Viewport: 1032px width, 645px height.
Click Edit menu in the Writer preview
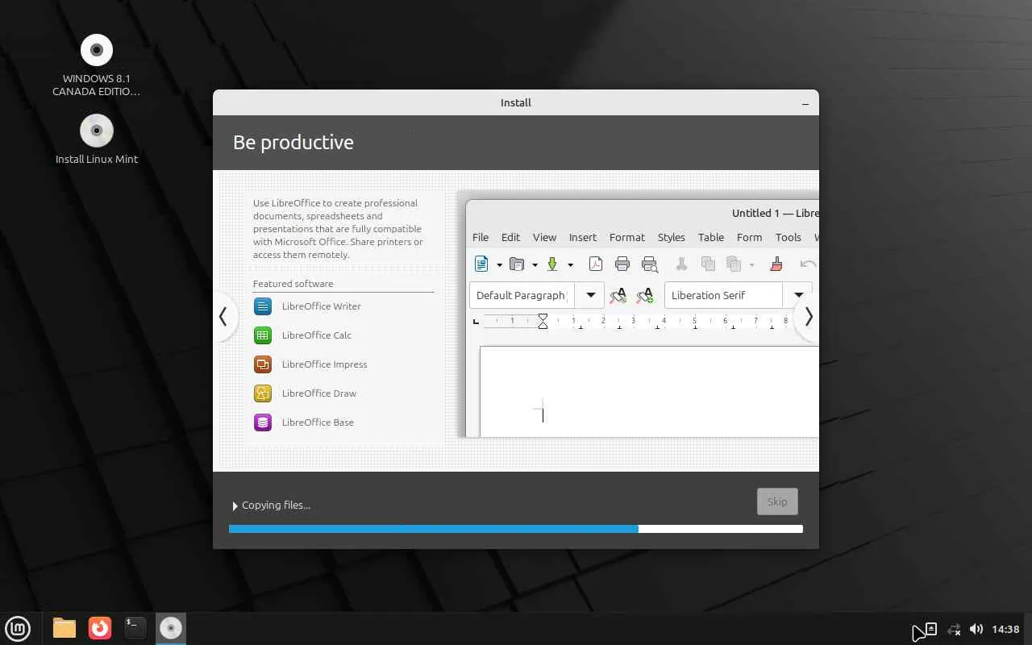[511, 238]
